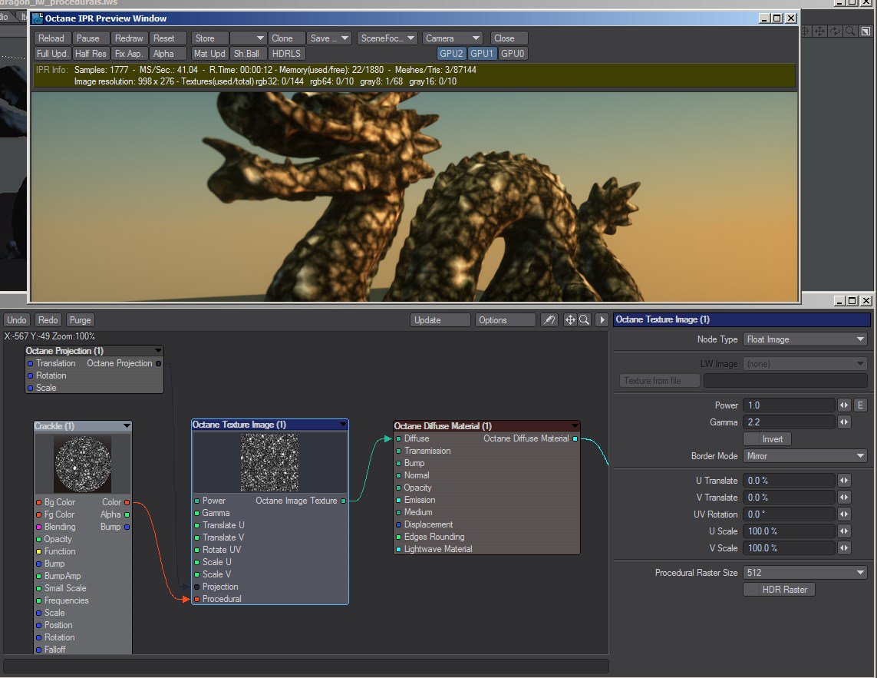Open the SceneFoc... dropdown
This screenshot has height=678, width=877.
point(387,38)
